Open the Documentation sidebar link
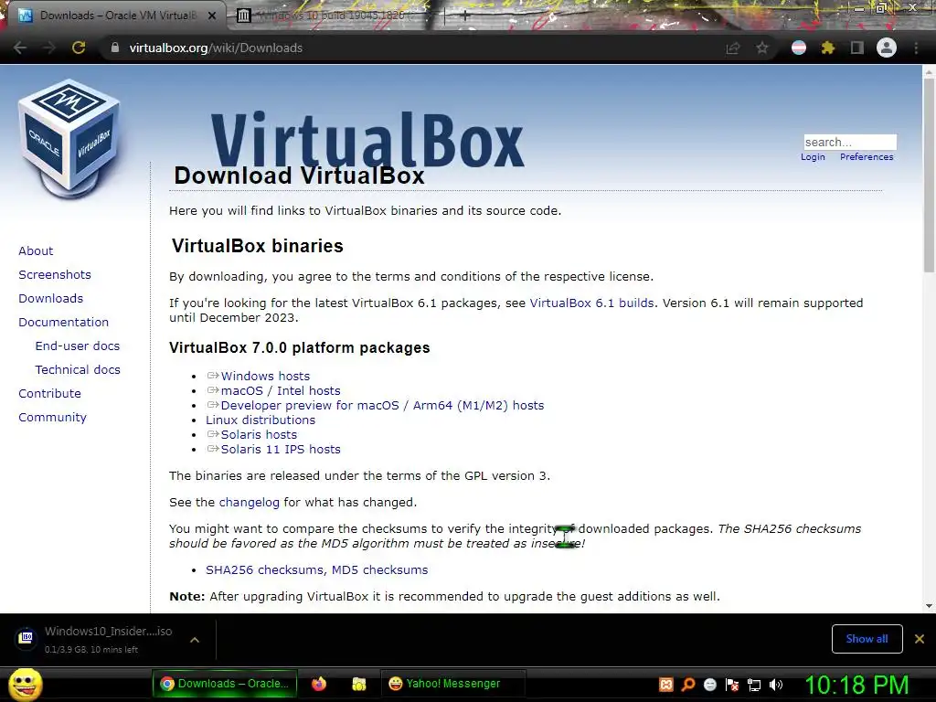 click(x=63, y=323)
